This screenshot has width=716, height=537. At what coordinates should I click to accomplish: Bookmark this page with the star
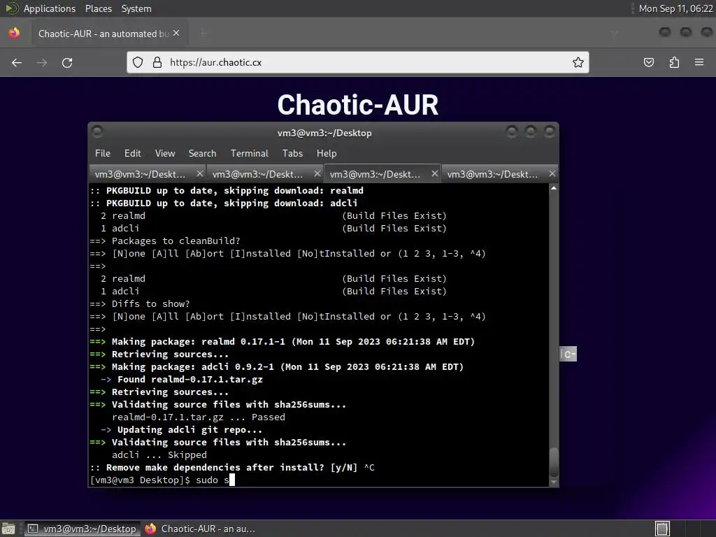point(578,62)
